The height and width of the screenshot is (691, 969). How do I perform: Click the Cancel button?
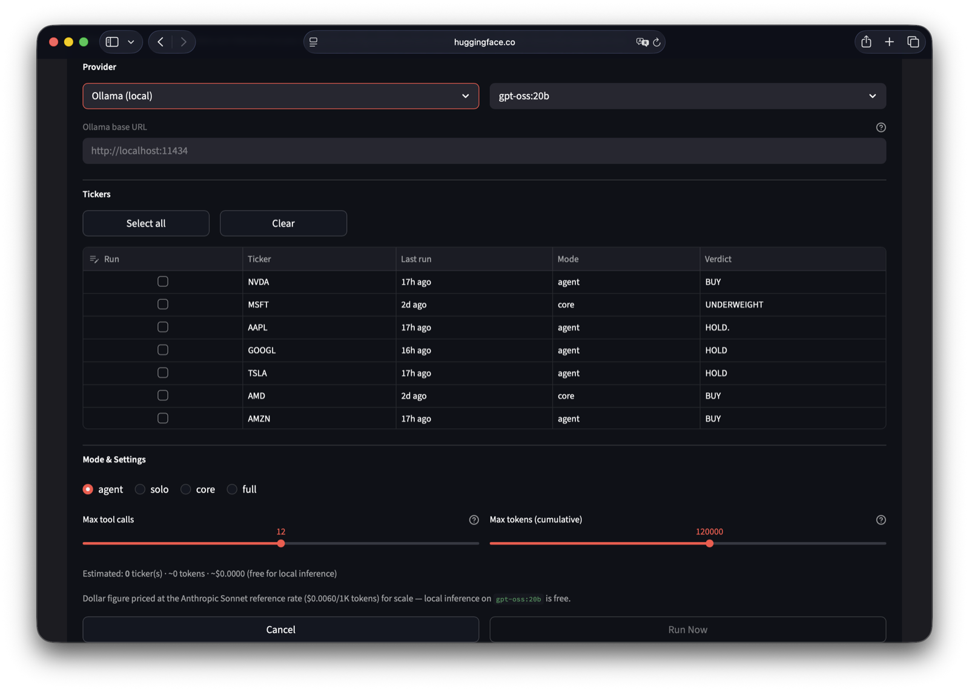280,629
